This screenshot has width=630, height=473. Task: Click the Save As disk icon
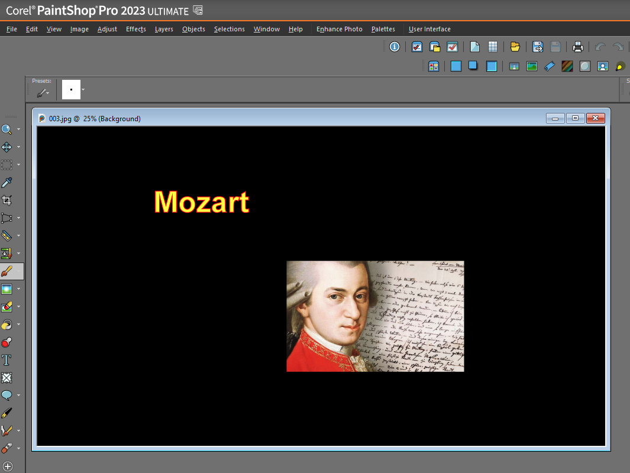537,47
